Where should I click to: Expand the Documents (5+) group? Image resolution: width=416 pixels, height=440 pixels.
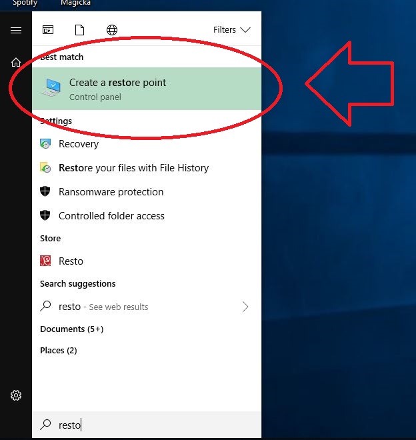(x=71, y=329)
